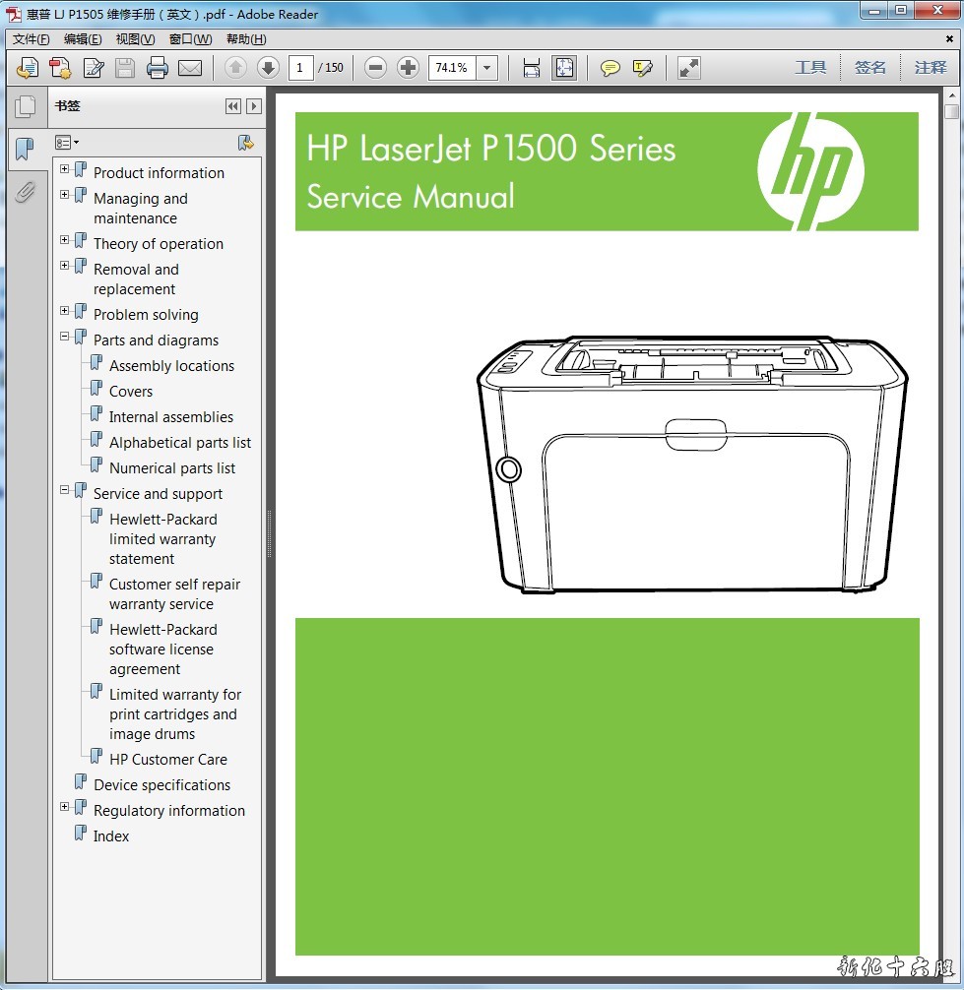Expand the Product information bookmark
The width and height of the screenshot is (964, 990).
(x=65, y=169)
